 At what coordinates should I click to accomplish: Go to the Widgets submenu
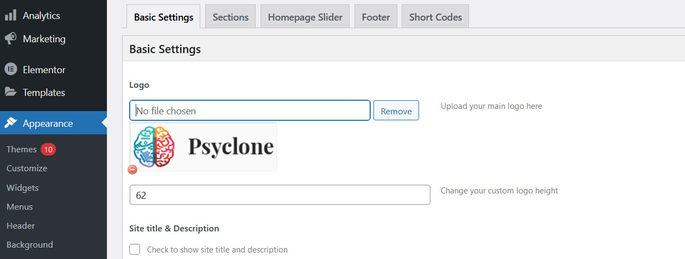click(x=22, y=187)
